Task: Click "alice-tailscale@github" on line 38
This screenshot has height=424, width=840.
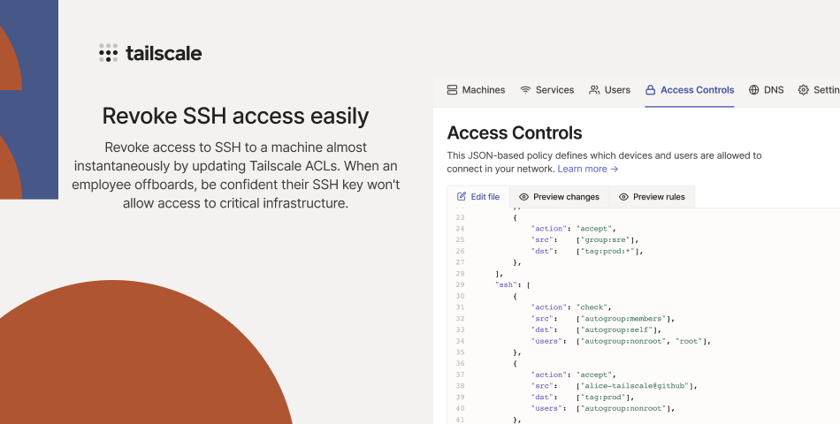Action: tap(637, 386)
